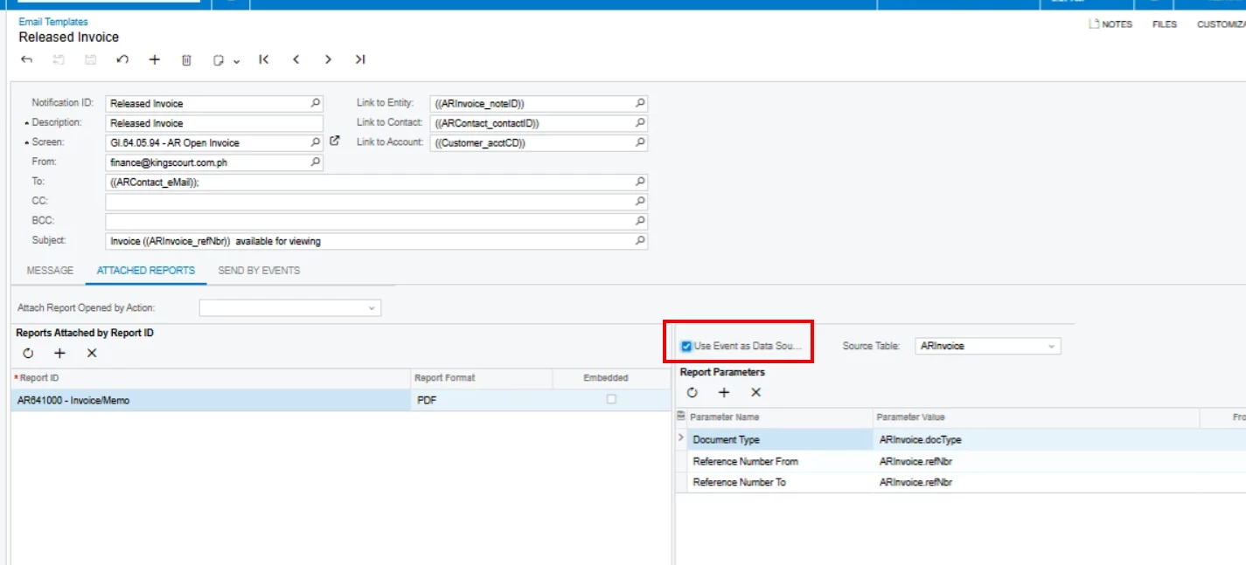The width and height of the screenshot is (1246, 565).
Task: Switch to the MESSAGE tab
Action: click(x=51, y=271)
